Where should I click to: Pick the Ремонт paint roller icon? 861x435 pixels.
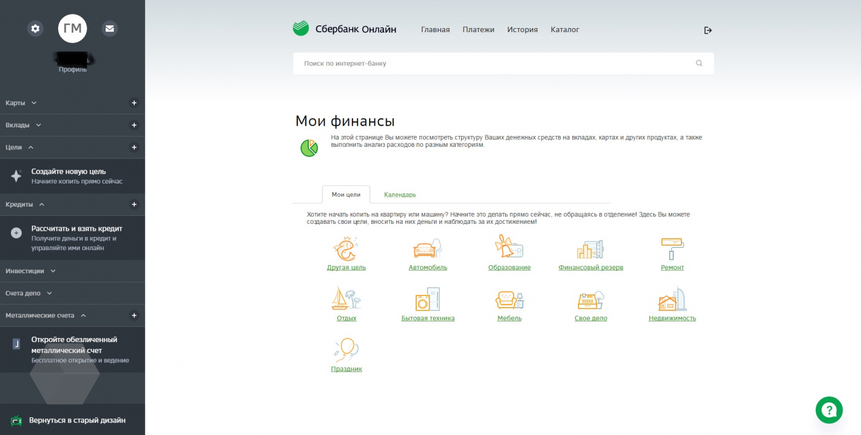(x=672, y=248)
